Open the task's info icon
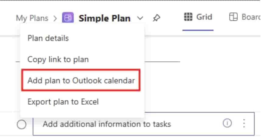262x137 pixels. tap(227, 123)
